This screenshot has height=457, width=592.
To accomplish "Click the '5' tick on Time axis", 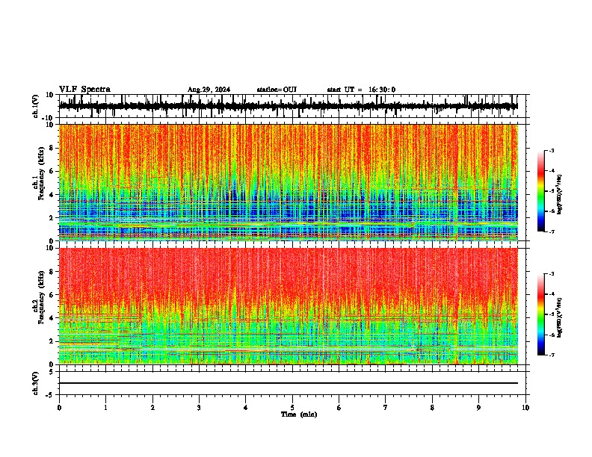I will click(x=292, y=408).
